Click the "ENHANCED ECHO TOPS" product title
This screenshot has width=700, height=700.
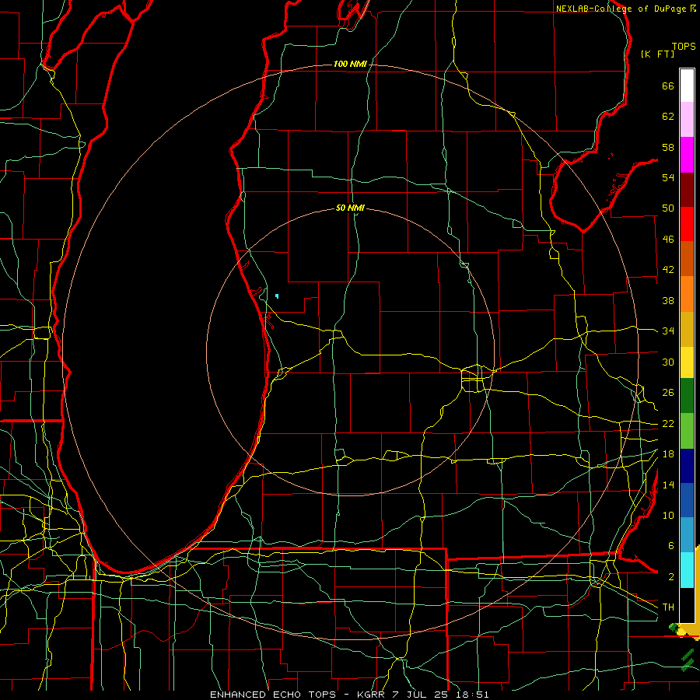[x=272, y=695]
